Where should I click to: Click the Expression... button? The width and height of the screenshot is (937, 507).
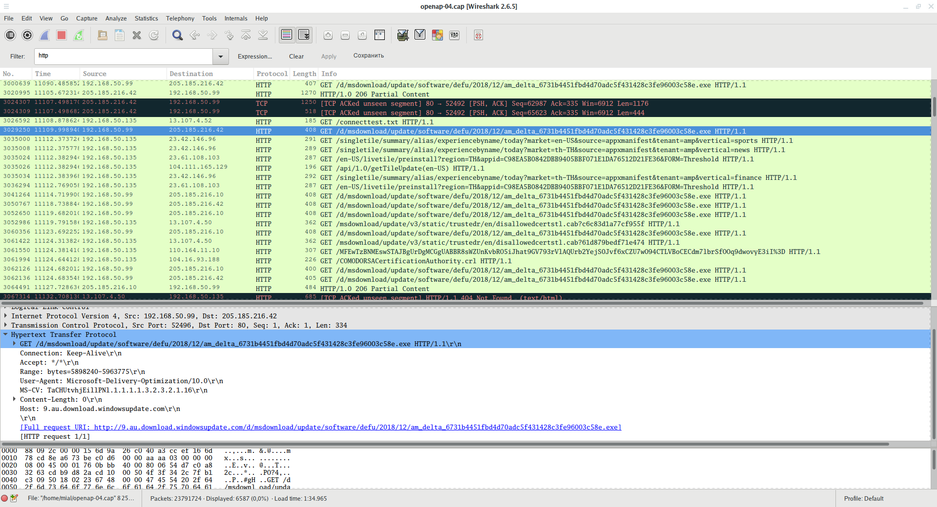click(x=254, y=57)
